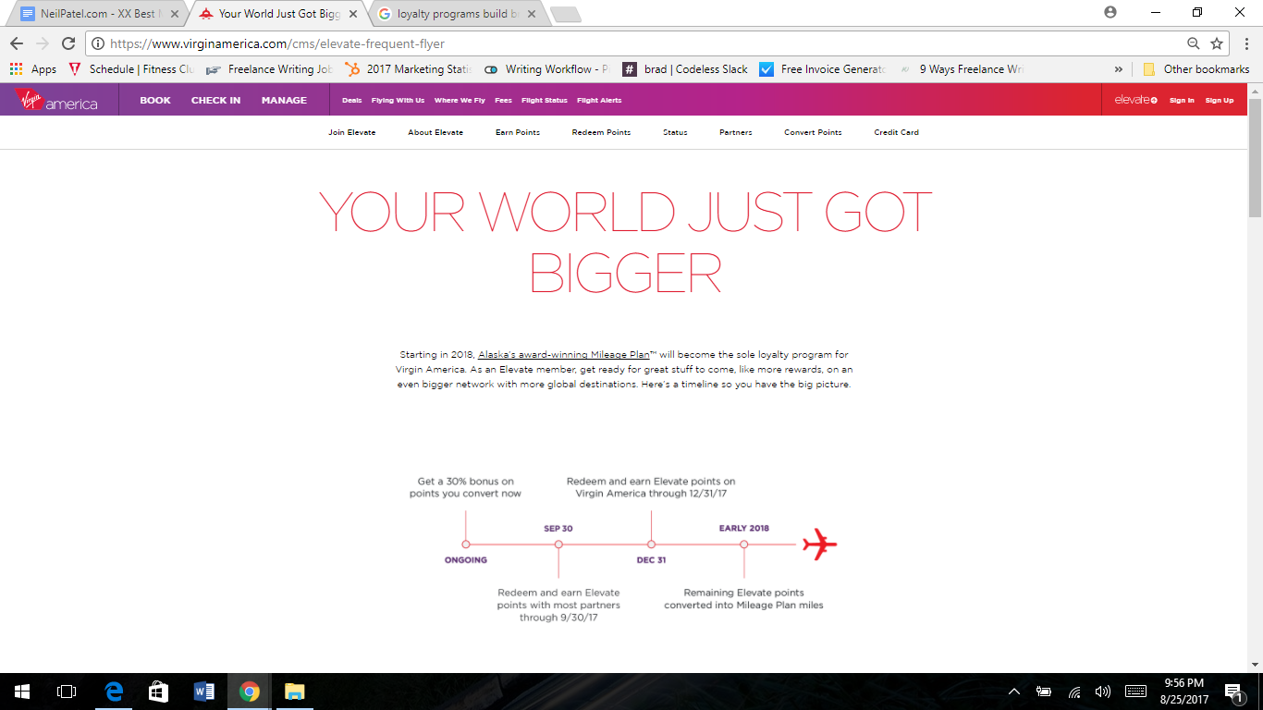Image resolution: width=1263 pixels, height=710 pixels.
Task: Open the Freelance Writing Job bookmark
Action: tap(269, 69)
